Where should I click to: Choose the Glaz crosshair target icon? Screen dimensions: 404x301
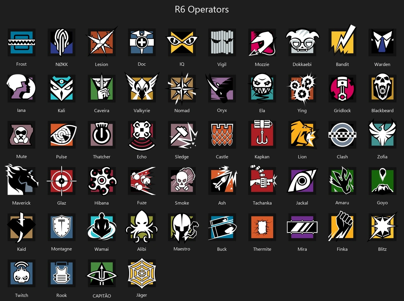[62, 181]
